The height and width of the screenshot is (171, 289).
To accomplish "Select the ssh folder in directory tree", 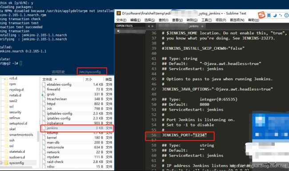I will point(12,140).
